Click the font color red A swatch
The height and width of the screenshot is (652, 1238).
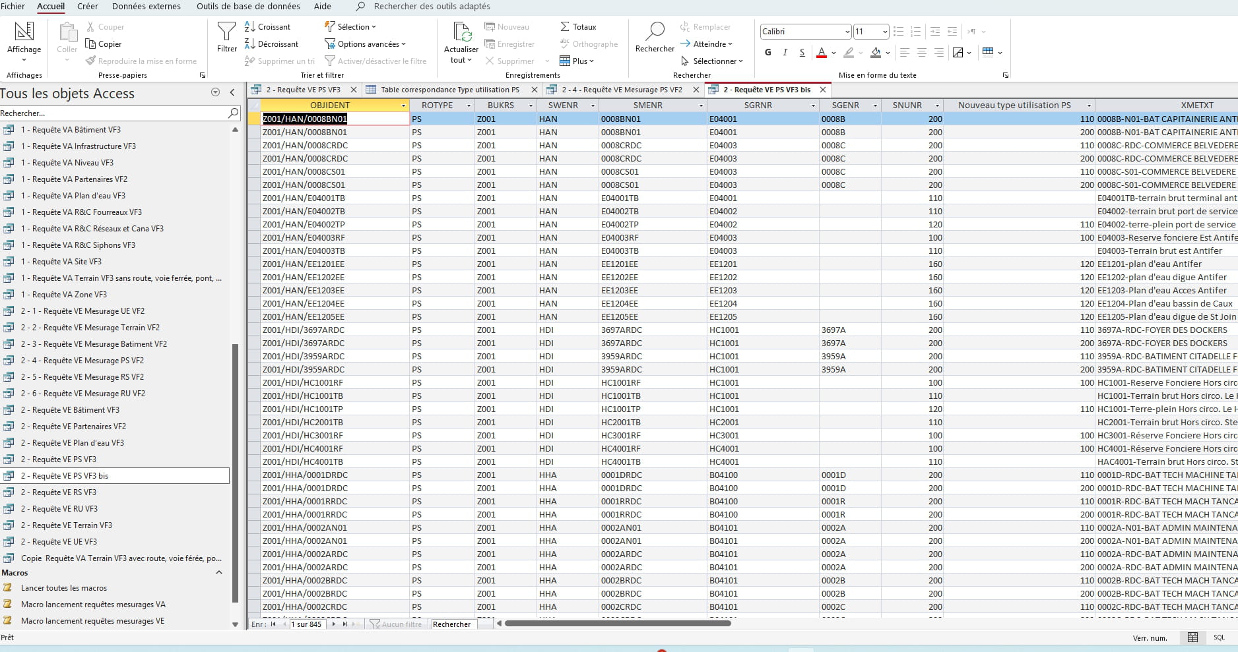click(821, 53)
